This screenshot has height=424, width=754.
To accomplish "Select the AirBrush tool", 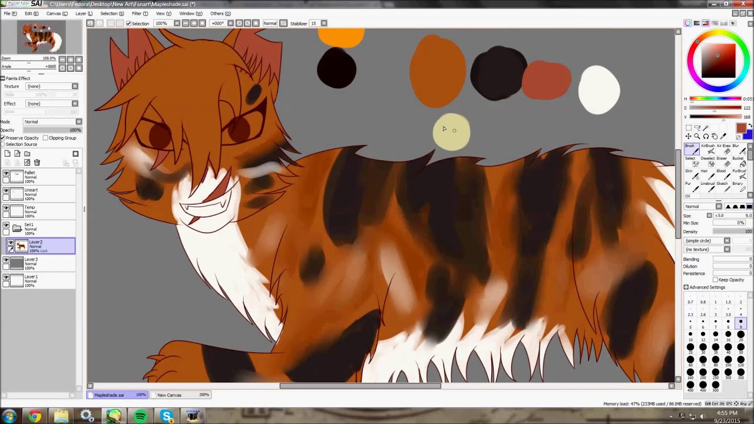I will (707, 149).
